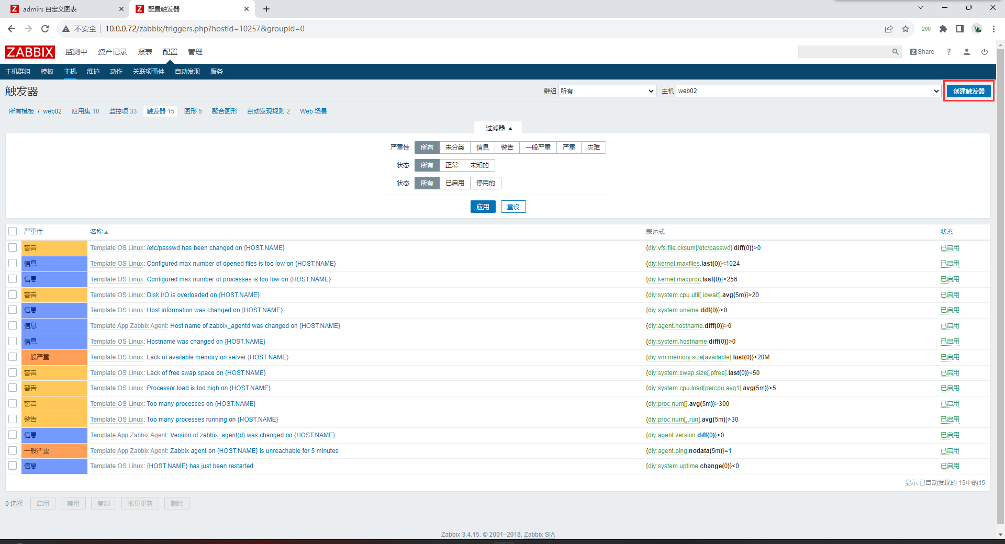Screen dimensions: 1005x544
Task: Go to 主机群组 submenu
Action: (x=18, y=72)
